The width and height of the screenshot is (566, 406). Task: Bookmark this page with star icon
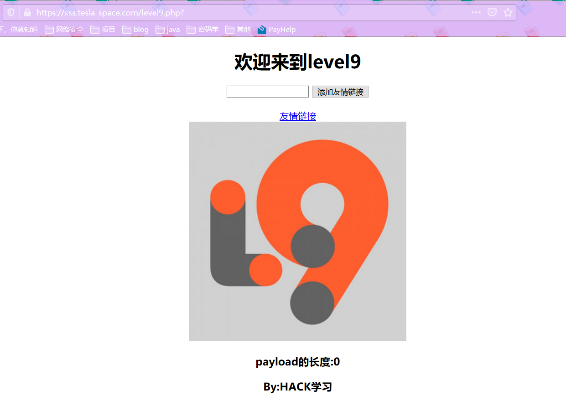(508, 12)
